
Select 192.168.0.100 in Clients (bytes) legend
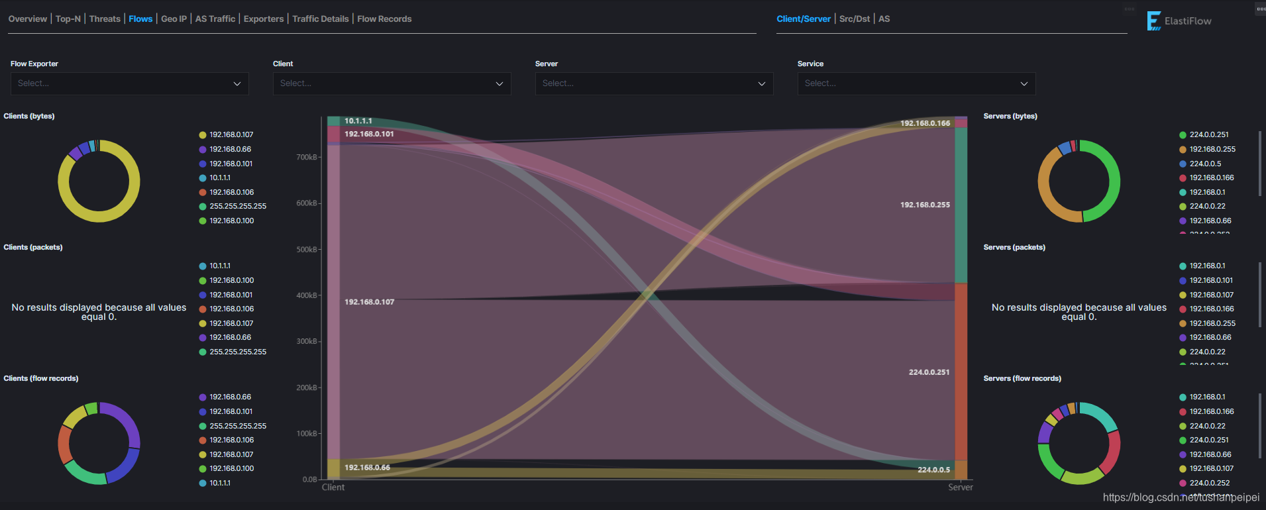[x=227, y=221]
